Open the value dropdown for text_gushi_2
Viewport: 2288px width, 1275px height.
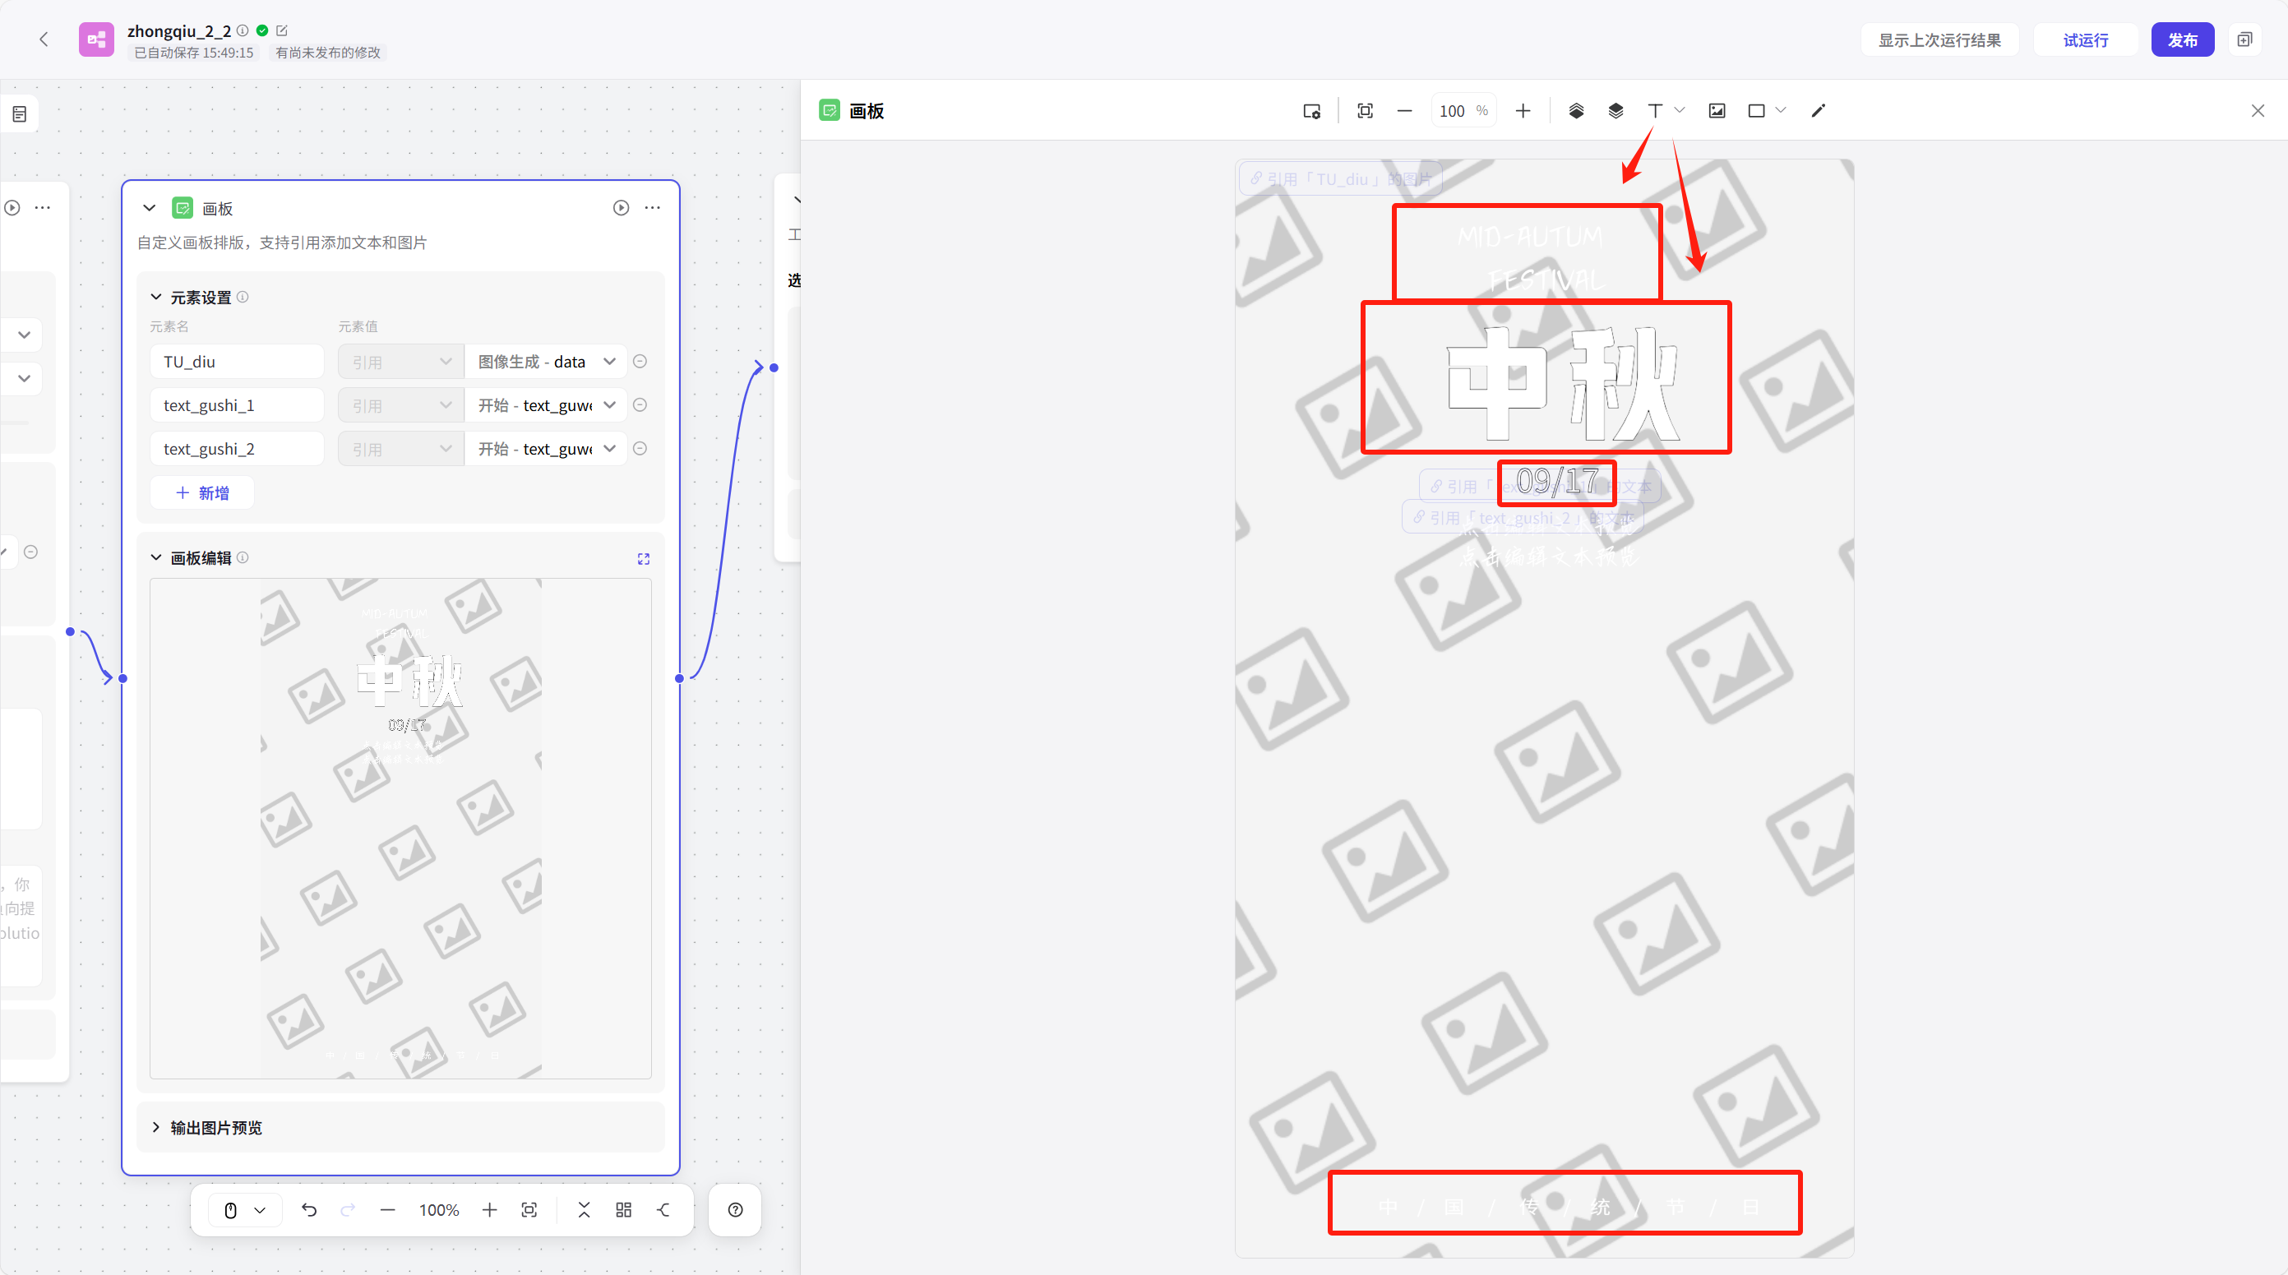(x=546, y=448)
